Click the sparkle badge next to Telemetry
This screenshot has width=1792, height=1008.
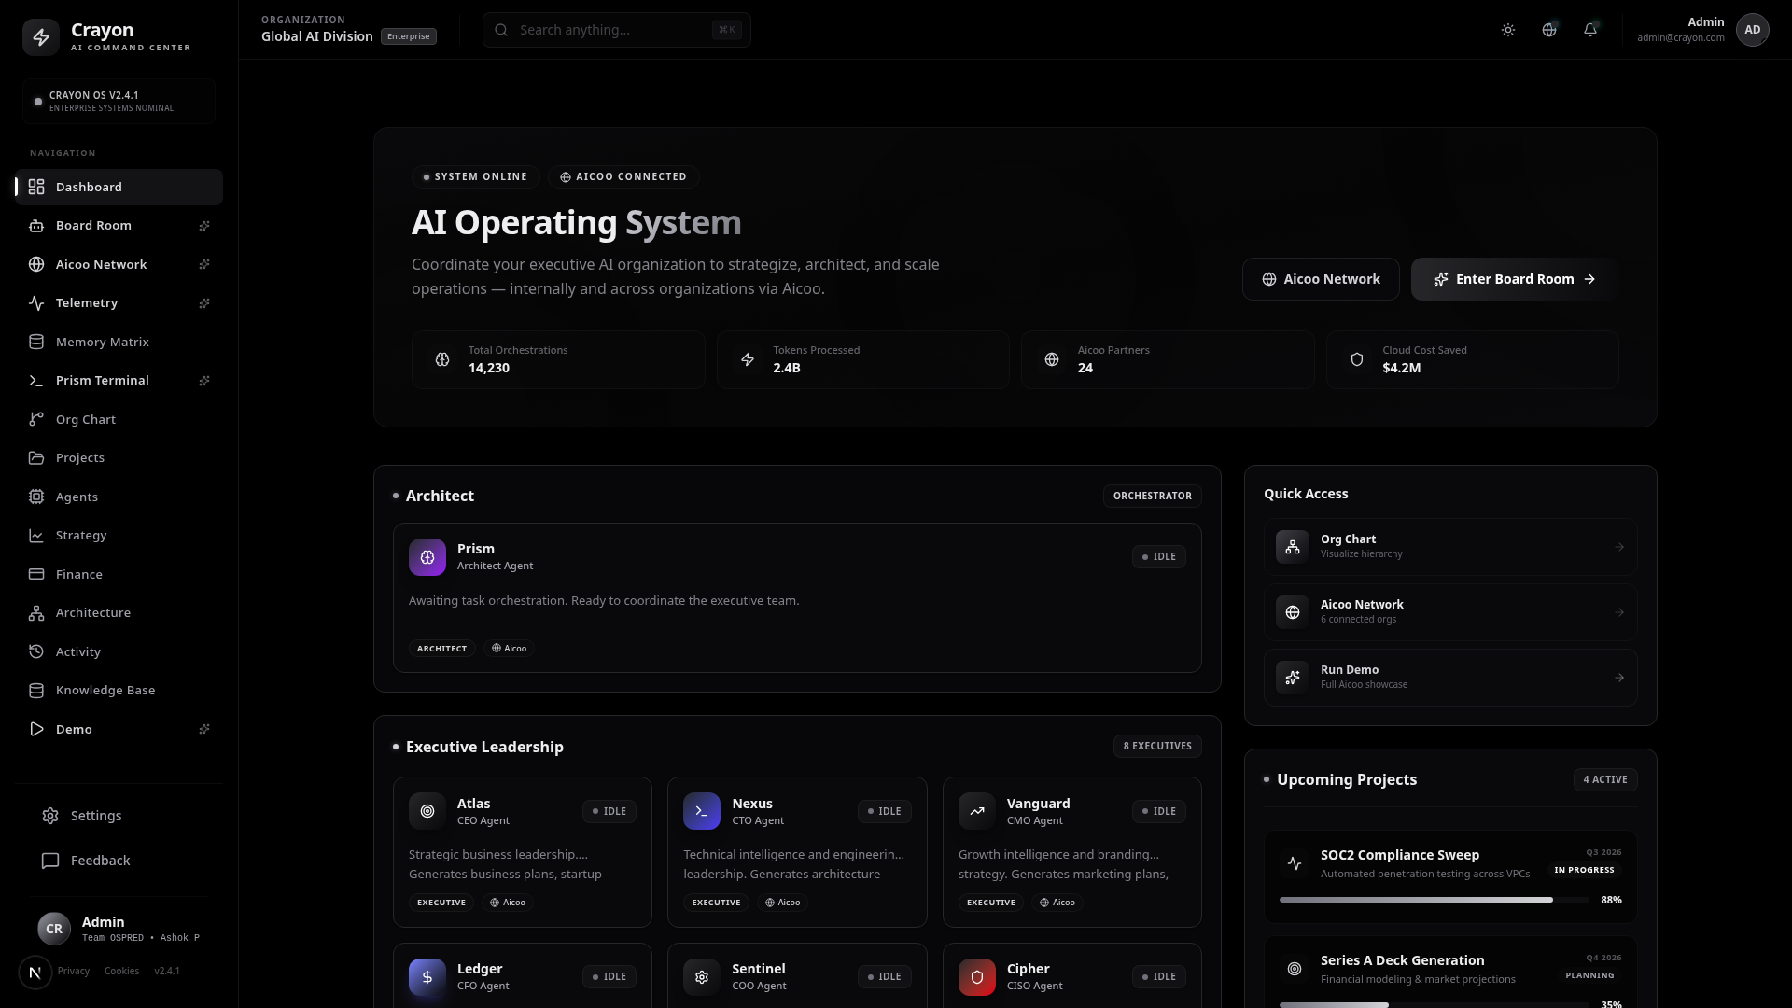click(x=204, y=303)
